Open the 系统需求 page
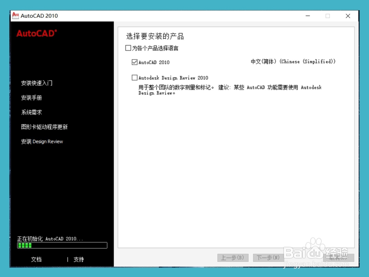 31,112
